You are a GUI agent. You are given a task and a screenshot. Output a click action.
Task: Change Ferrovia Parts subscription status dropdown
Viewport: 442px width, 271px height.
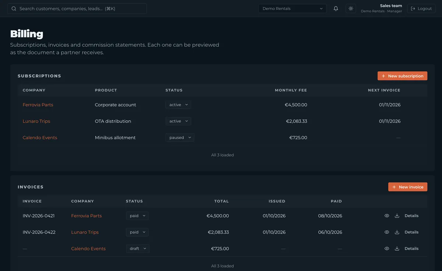(x=178, y=105)
